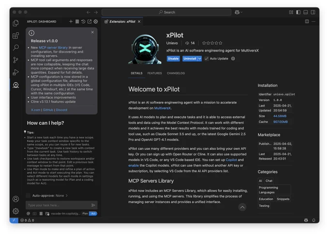329x235 pixels.
Task: Add context with the @ icon
Action: [28, 214]
